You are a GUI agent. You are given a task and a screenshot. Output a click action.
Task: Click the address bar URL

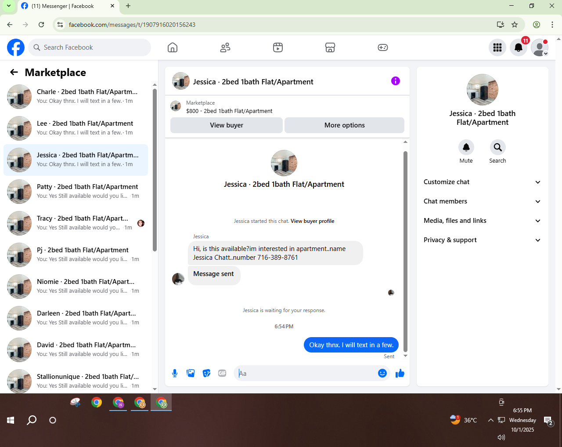pos(132,25)
